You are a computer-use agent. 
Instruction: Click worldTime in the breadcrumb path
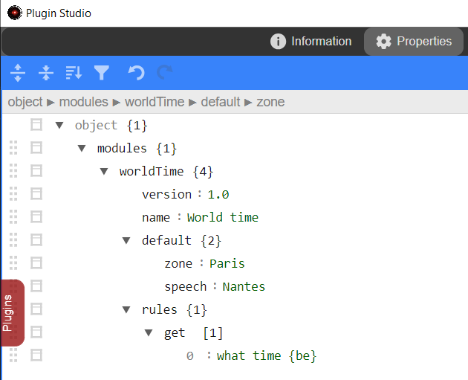155,102
